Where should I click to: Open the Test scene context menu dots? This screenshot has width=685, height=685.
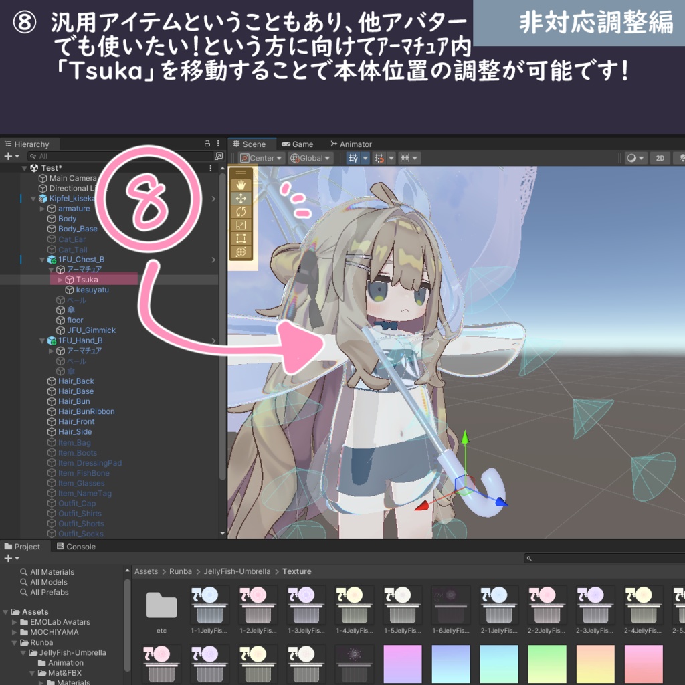point(211,168)
